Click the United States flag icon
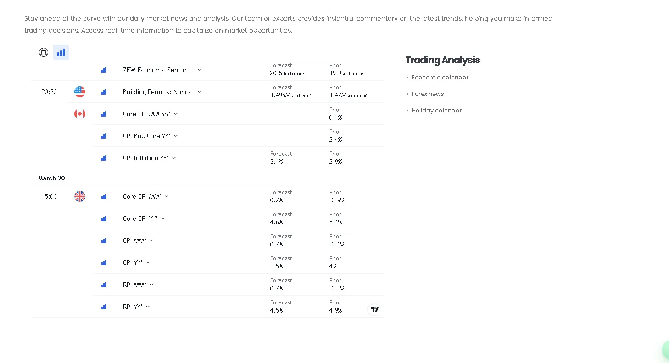The image size is (669, 363). [x=80, y=92]
